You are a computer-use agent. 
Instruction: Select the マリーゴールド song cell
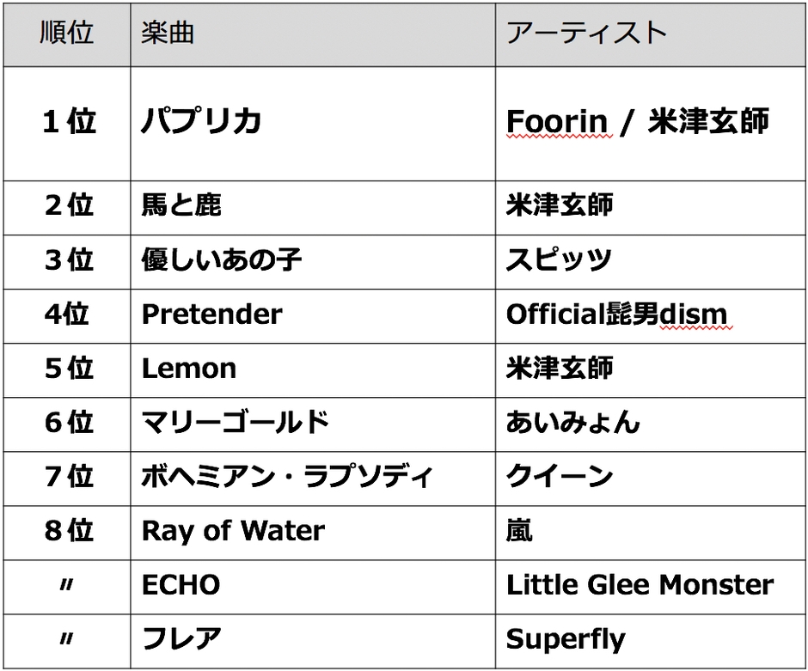point(236,423)
